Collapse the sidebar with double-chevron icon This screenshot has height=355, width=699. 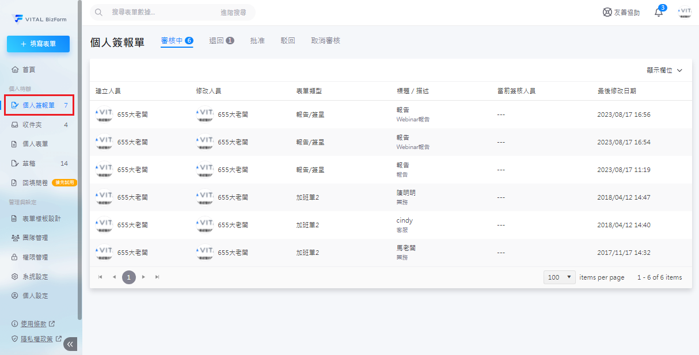click(x=70, y=344)
